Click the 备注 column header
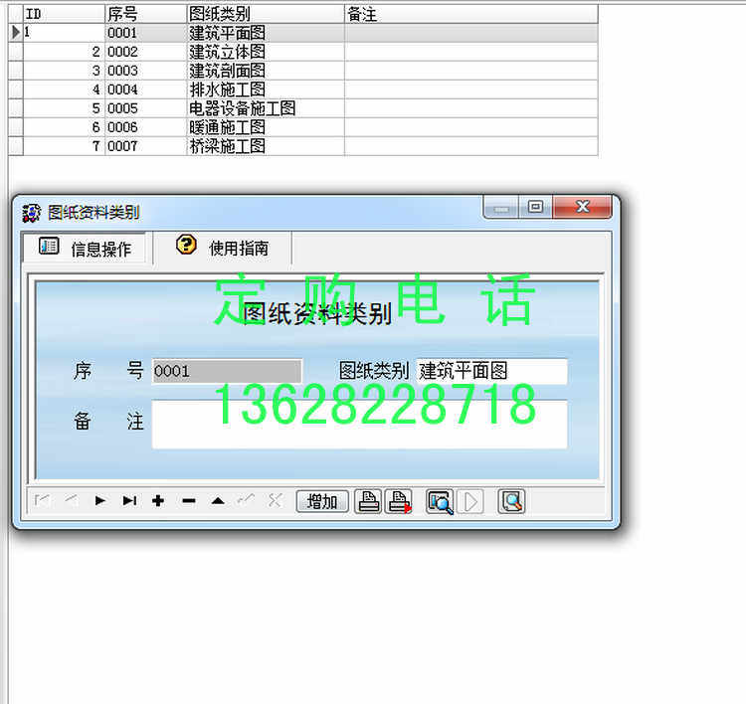 [x=471, y=14]
